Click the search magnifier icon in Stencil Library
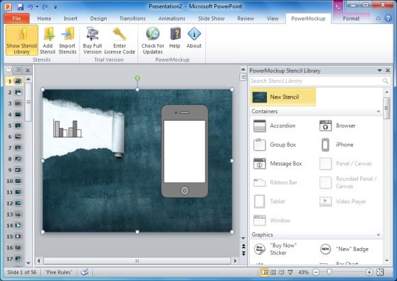 [x=385, y=81]
